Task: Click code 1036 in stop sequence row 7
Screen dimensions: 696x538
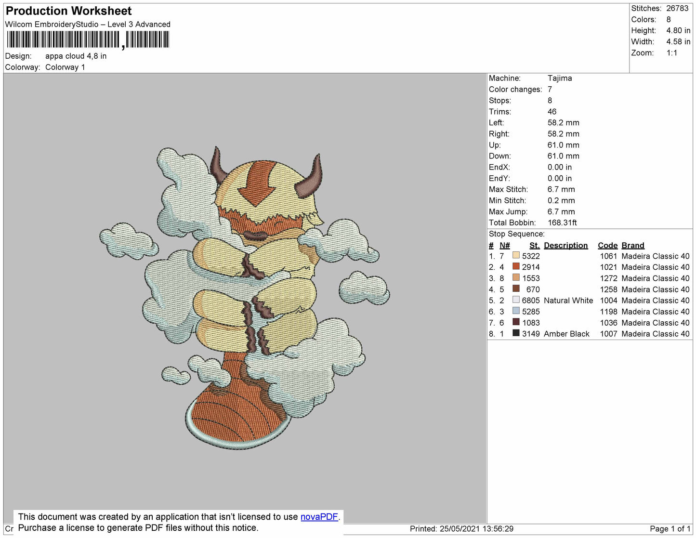Action: 608,322
